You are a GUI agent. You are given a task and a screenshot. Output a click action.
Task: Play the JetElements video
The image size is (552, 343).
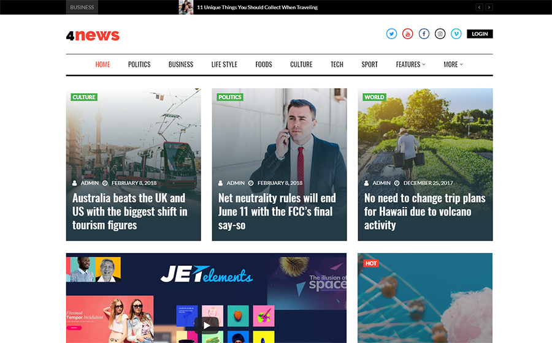point(207,325)
